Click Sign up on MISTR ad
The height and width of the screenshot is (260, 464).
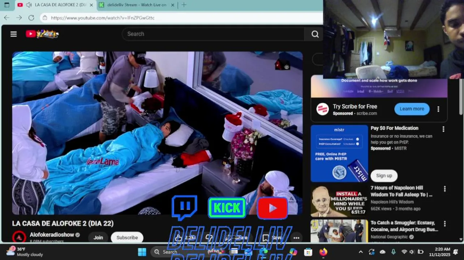(384, 175)
